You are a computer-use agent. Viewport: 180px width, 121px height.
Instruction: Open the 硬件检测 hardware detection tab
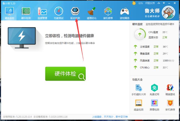coord(26,13)
